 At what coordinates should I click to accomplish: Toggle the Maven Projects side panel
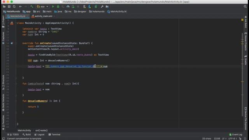coord(245,42)
